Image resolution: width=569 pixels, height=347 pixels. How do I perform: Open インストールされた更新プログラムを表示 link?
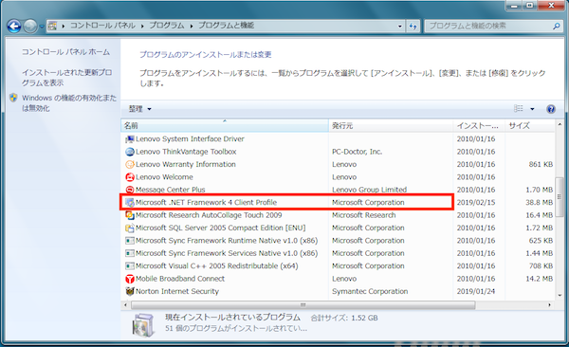[x=66, y=78]
